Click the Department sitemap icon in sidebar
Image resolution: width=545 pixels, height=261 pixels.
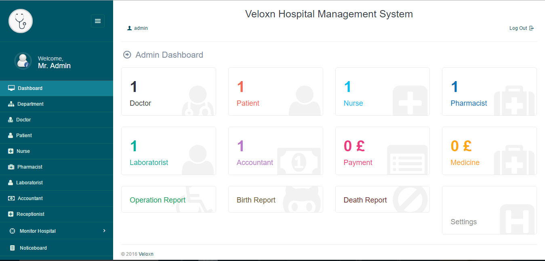tap(11, 104)
